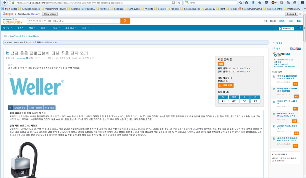Open site info icon in address bar
Screen dimensions: 306x178
click(x=10, y=3)
